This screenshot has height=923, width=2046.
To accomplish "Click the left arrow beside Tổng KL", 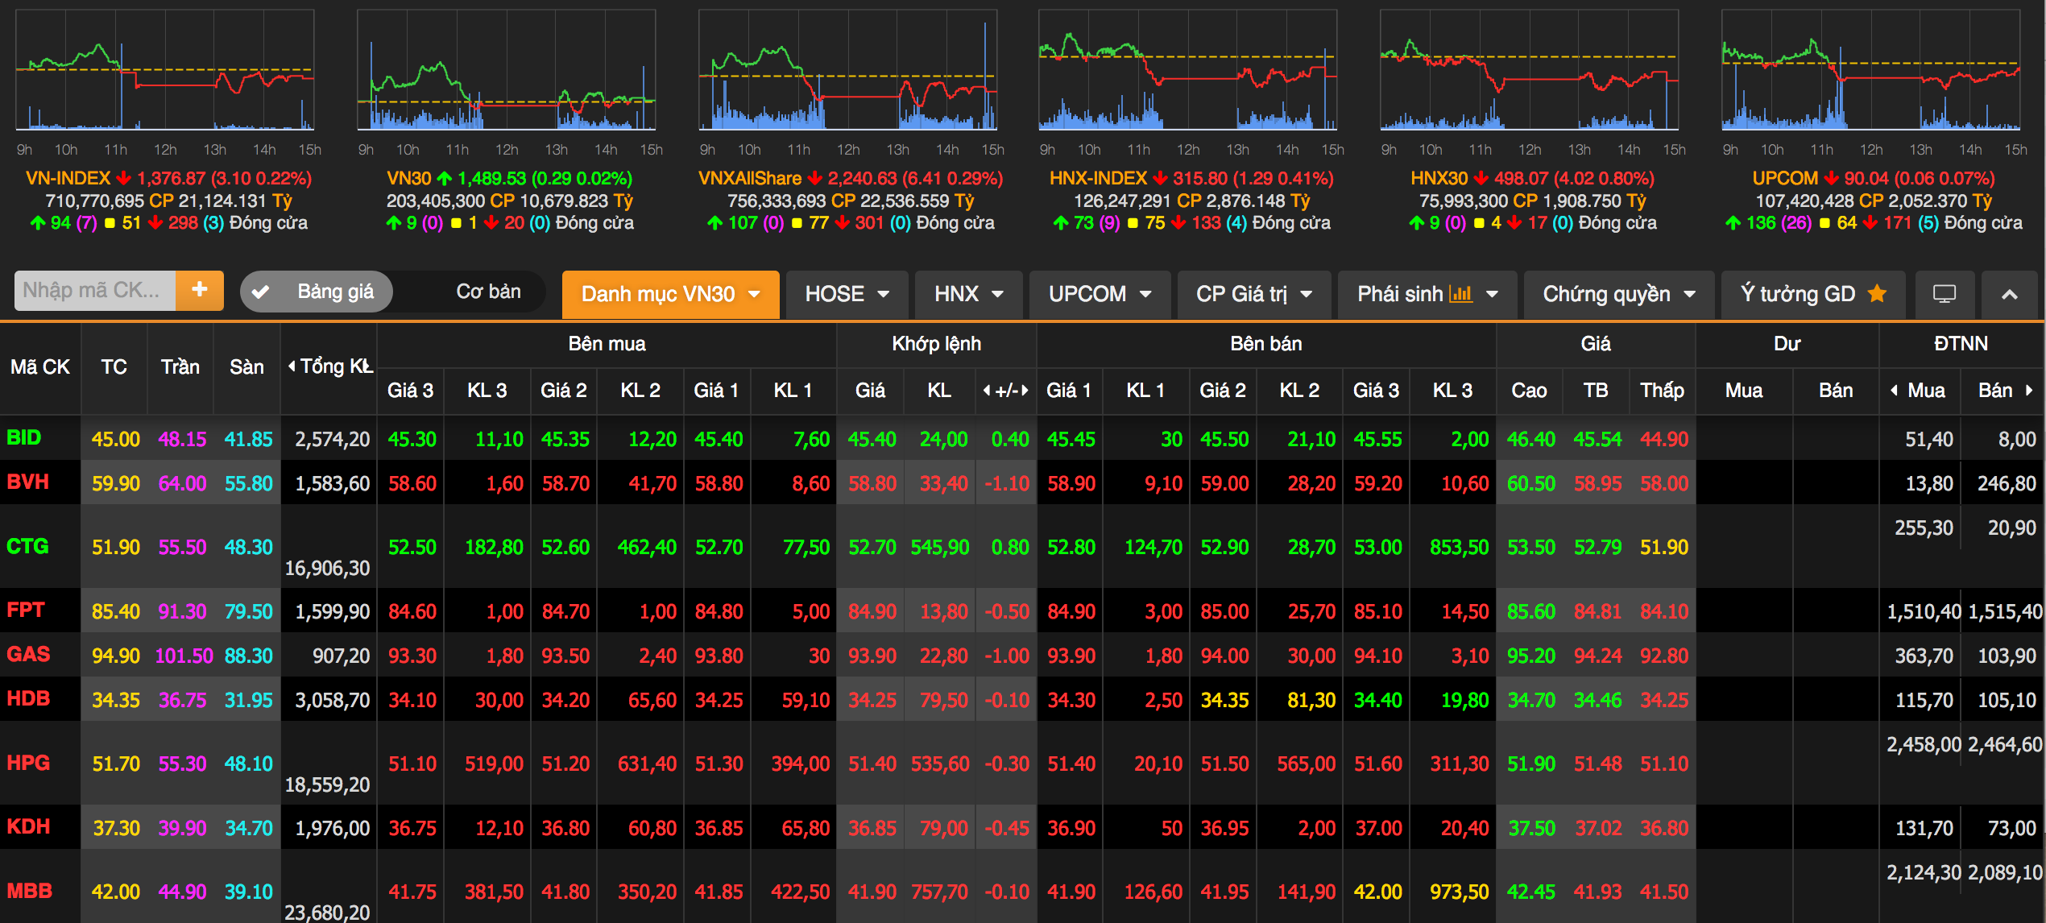I will tap(292, 366).
